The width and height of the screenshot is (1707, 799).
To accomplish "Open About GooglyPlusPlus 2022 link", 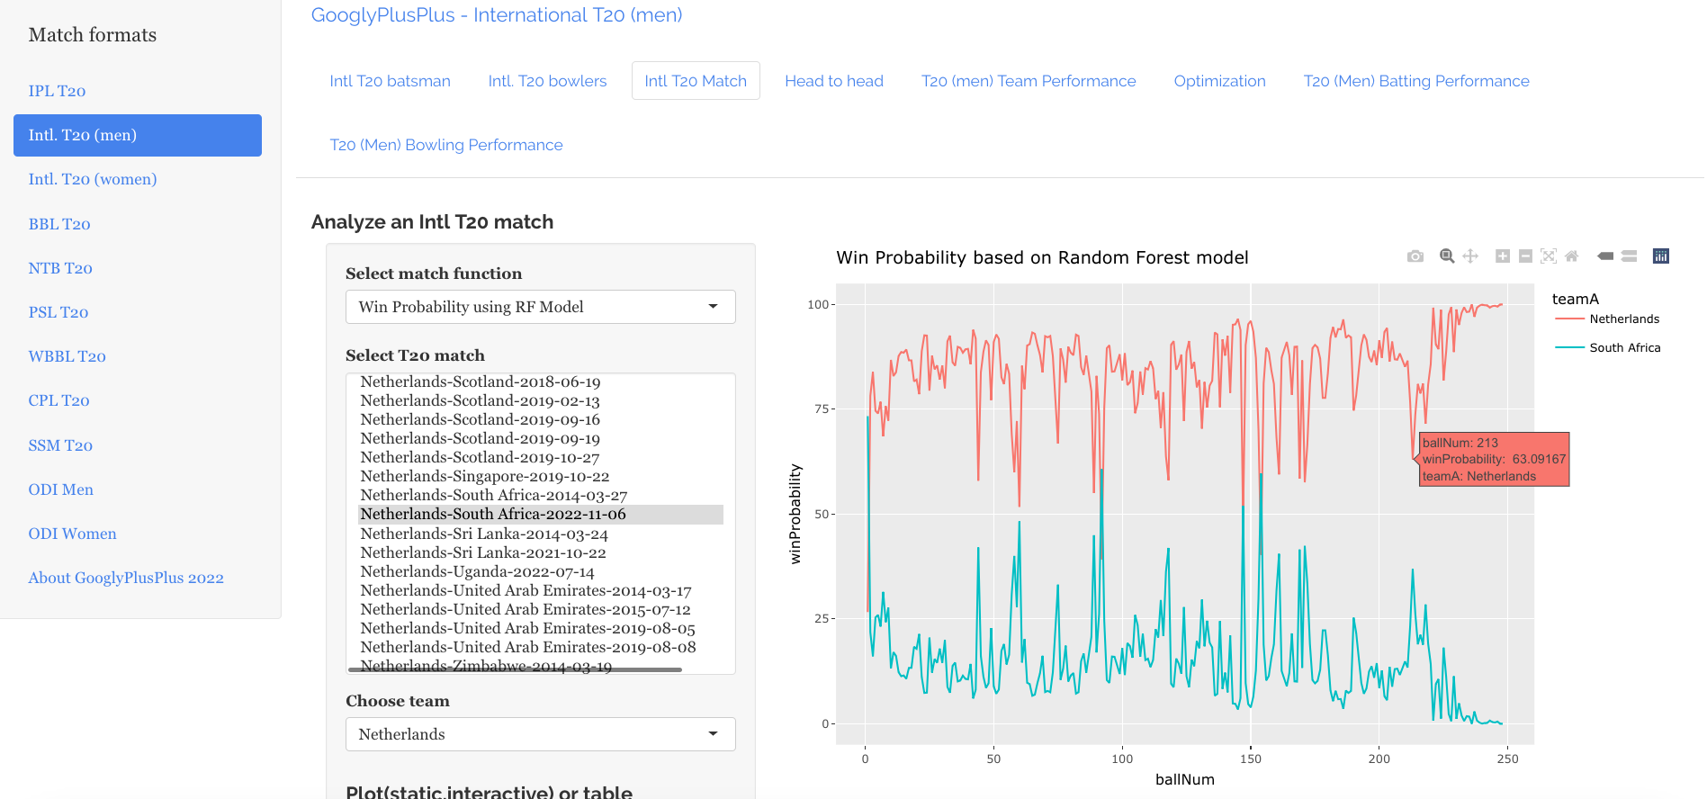I will 126,578.
